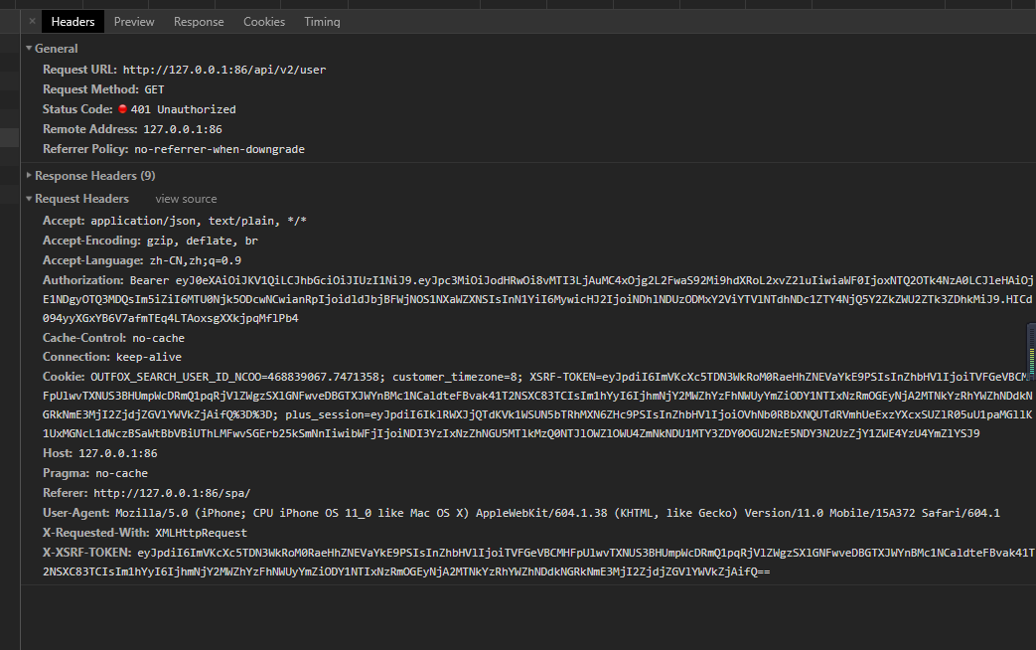Select the Timing tab
This screenshot has width=1036, height=650.
[321, 21]
